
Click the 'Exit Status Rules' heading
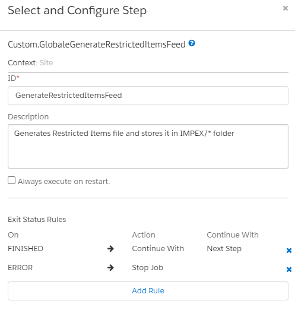(x=37, y=219)
